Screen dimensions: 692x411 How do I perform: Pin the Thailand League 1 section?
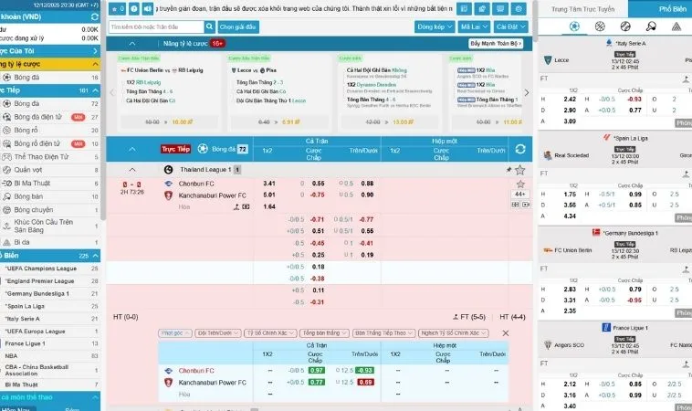(508, 170)
